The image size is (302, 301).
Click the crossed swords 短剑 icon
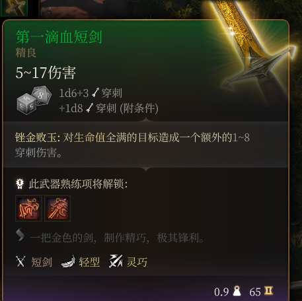pos(20,261)
